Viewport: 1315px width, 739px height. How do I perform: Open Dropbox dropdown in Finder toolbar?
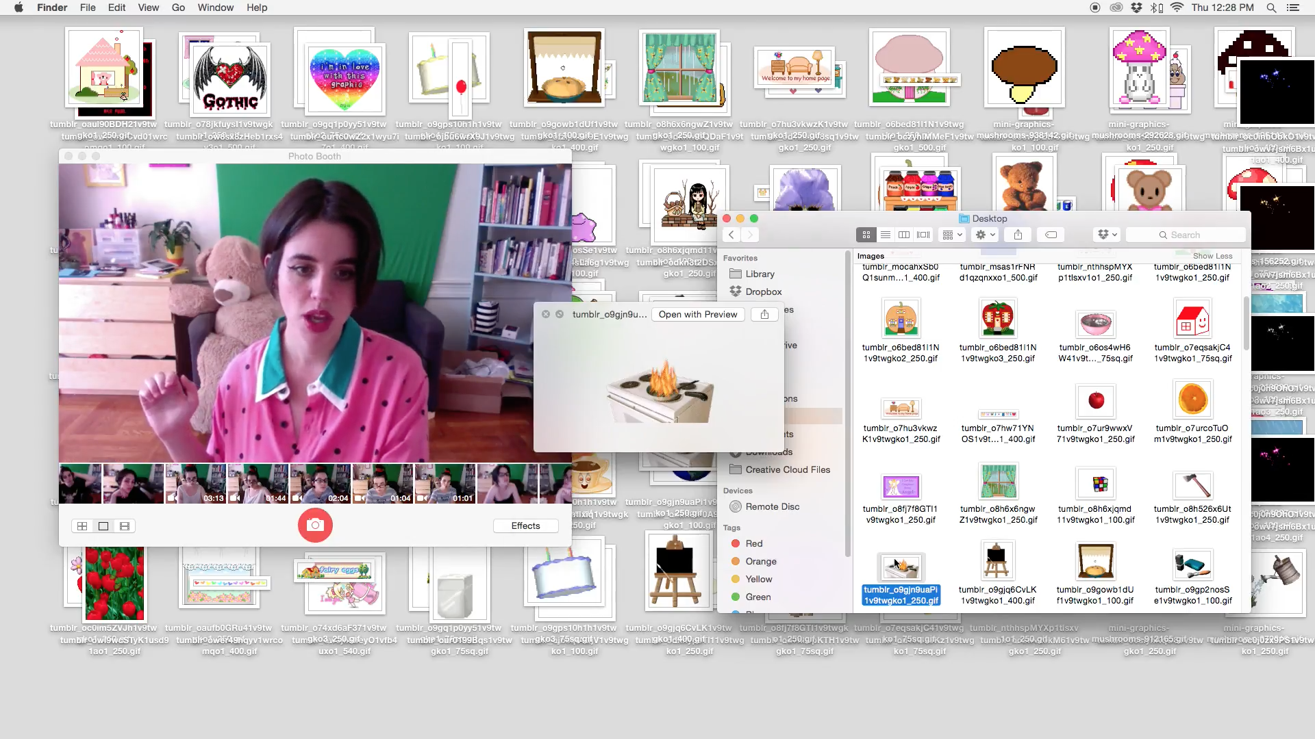1107,235
